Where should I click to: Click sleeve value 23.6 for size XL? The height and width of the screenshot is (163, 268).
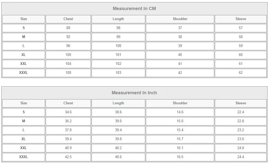coord(241,139)
